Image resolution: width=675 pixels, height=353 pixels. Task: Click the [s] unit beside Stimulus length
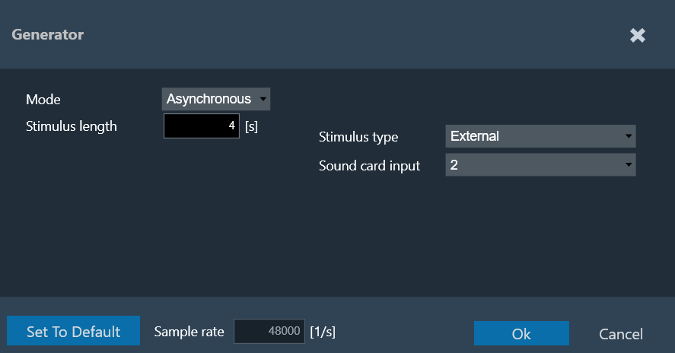251,126
